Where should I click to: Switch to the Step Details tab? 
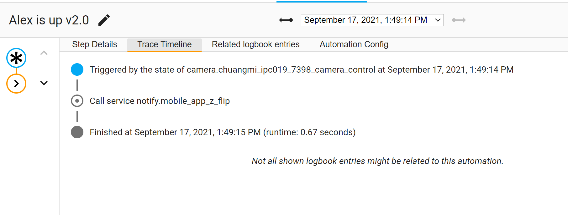(94, 44)
